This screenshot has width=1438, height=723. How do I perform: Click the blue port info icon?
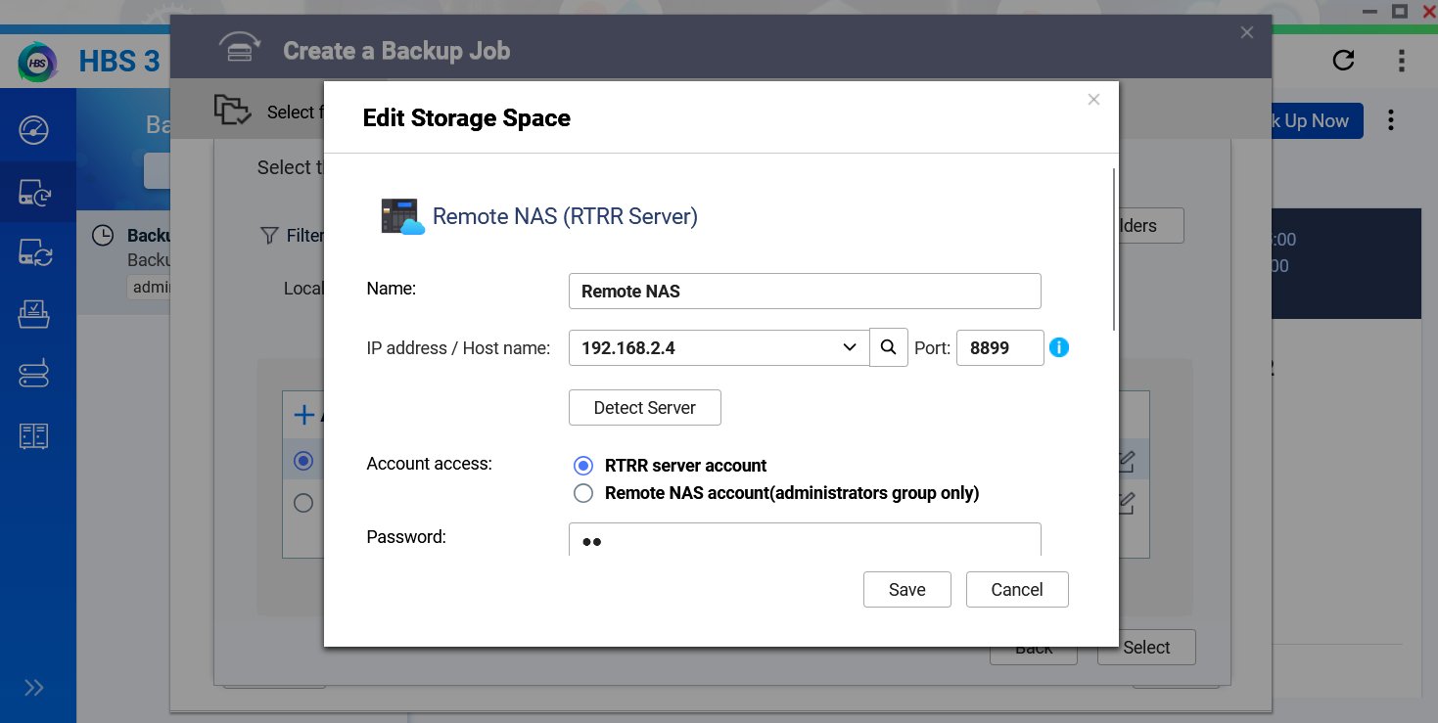[x=1058, y=347]
